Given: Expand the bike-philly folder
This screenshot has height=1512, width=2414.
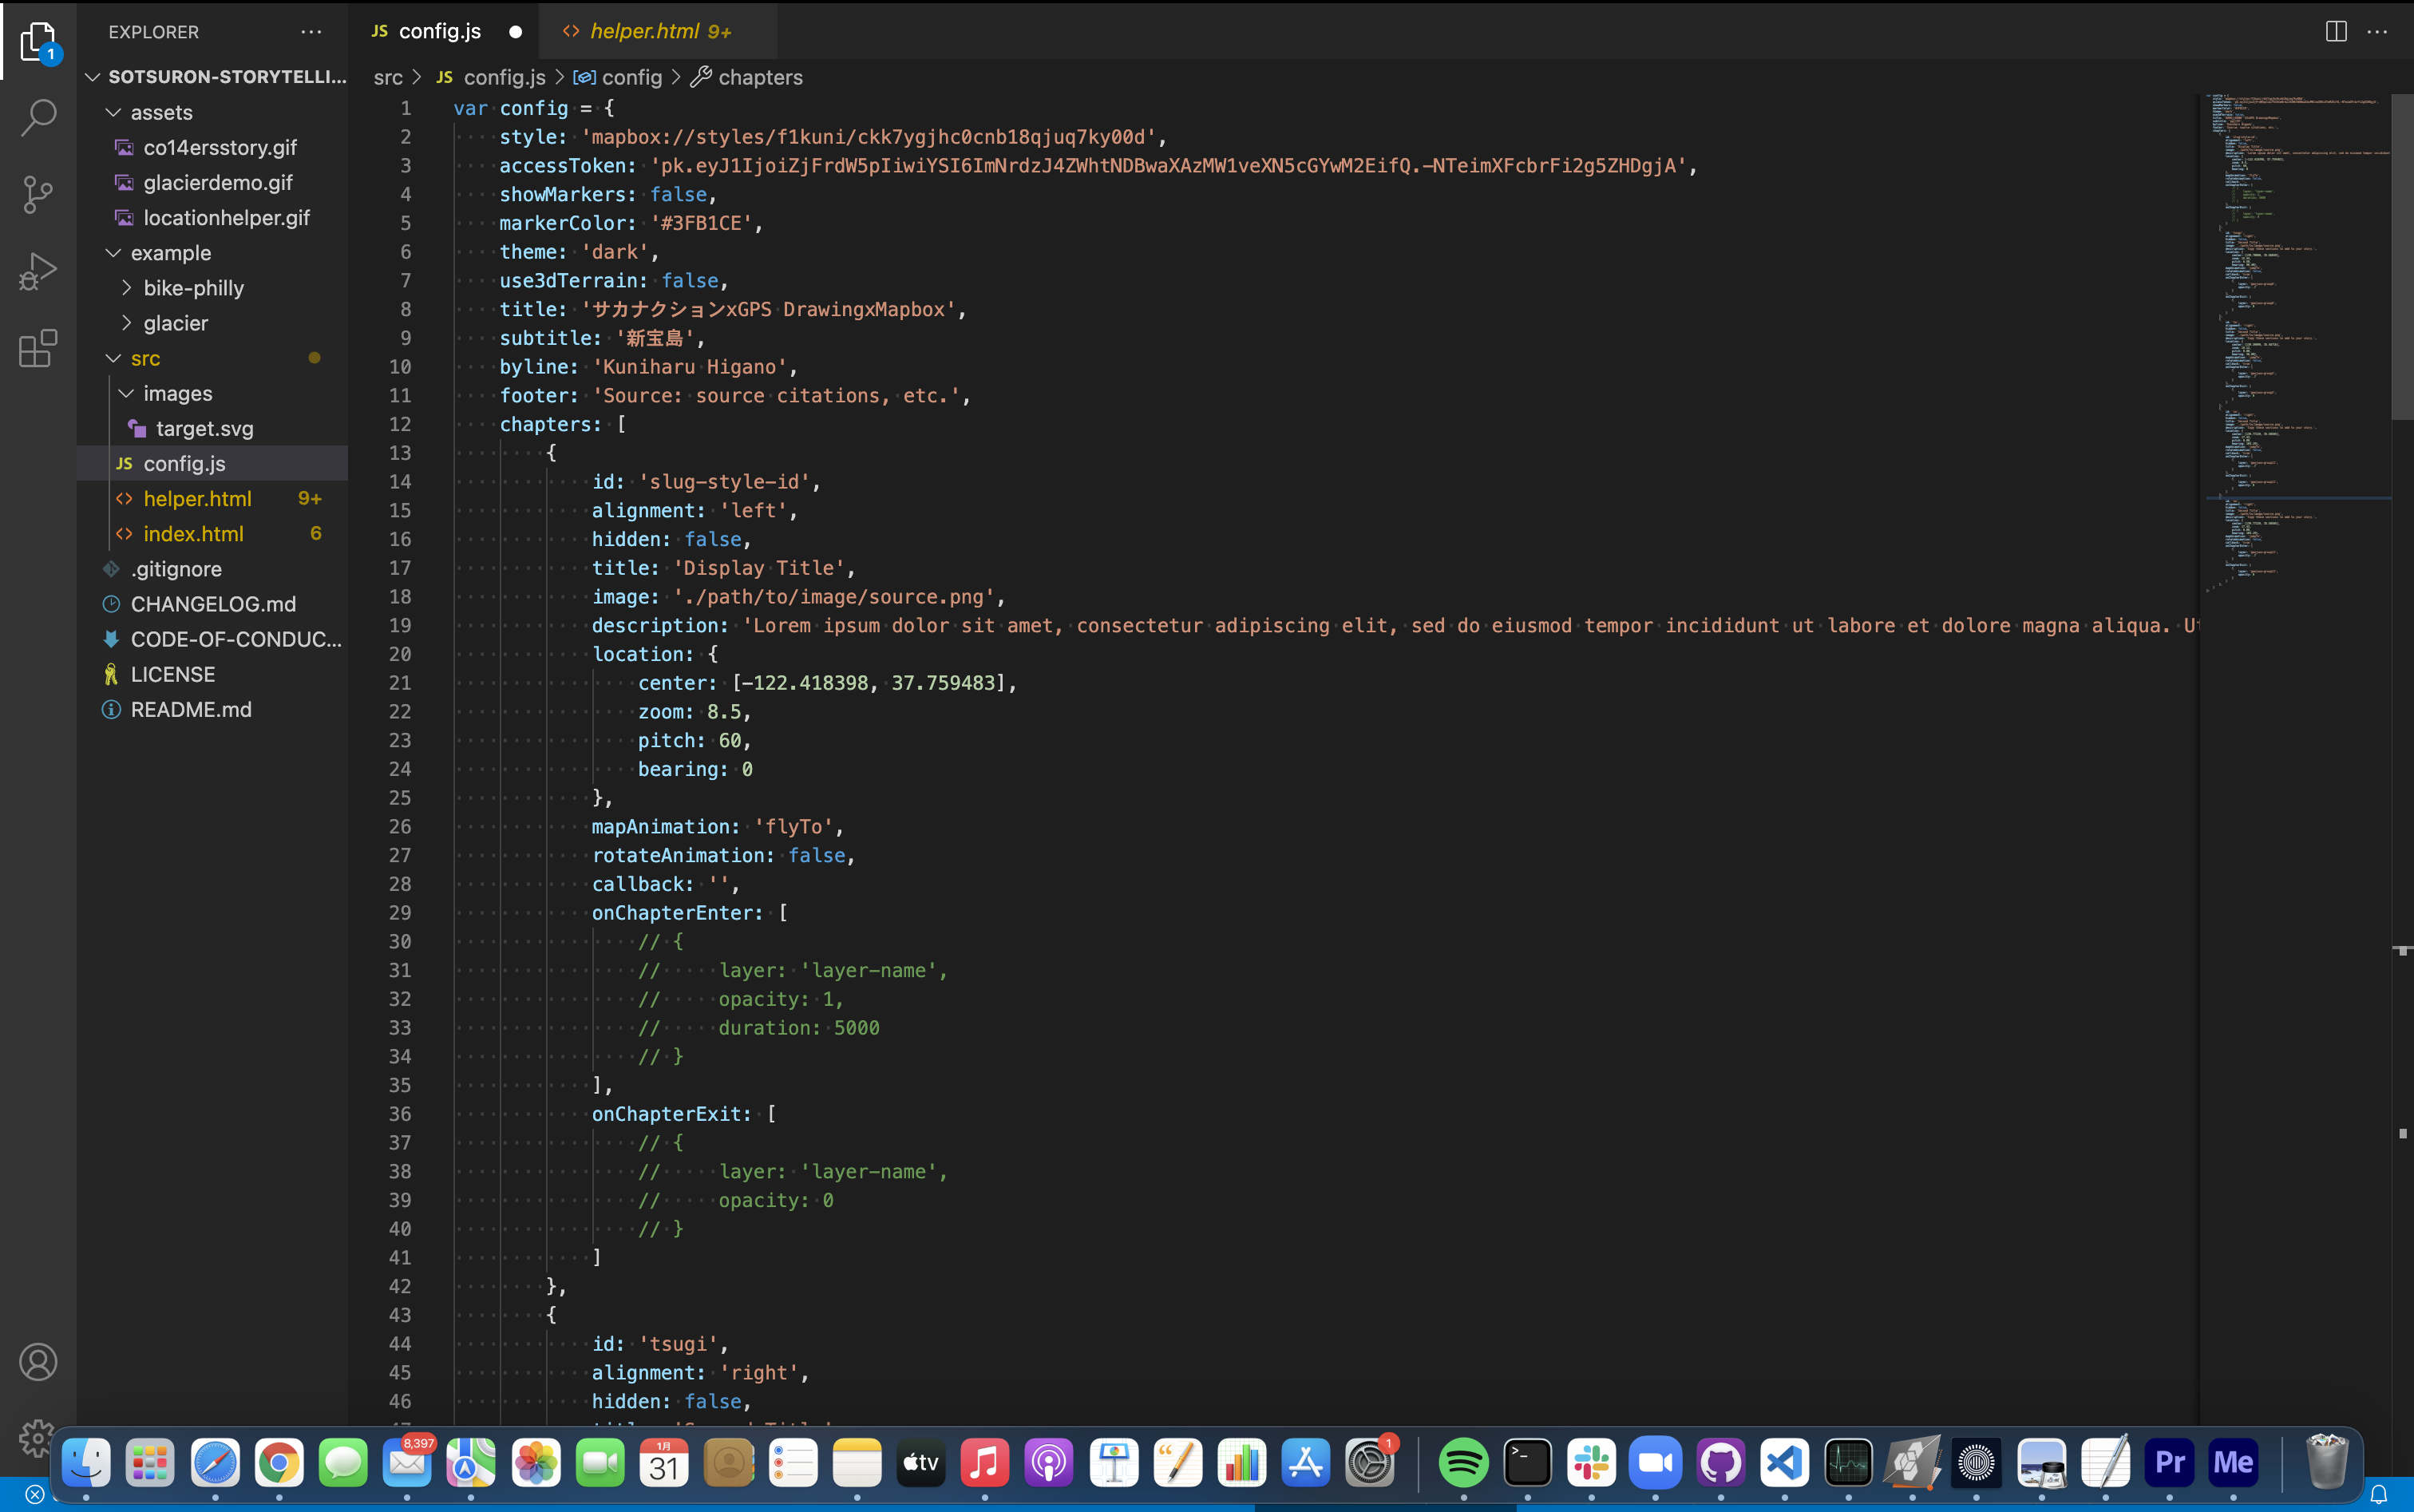Looking at the screenshot, I should (193, 288).
